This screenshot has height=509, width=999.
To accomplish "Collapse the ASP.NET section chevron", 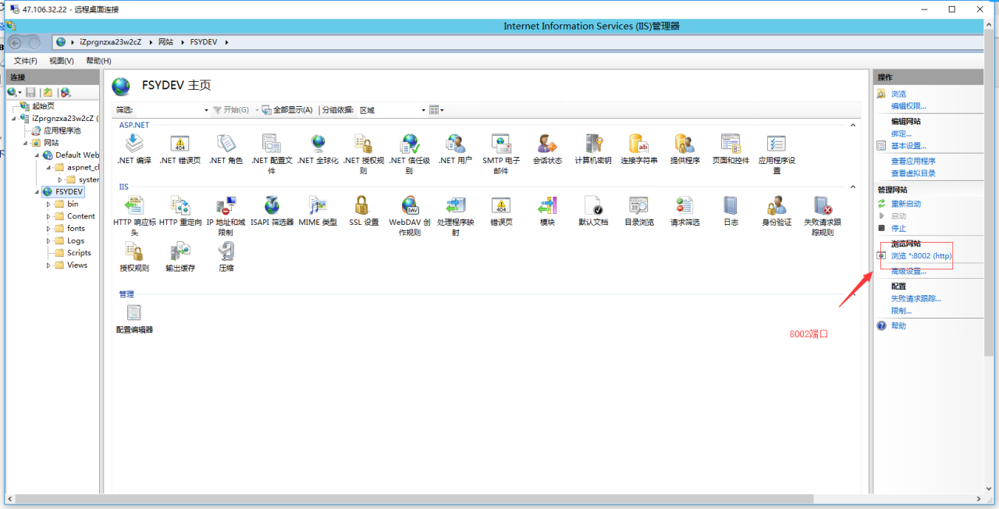I will [852, 123].
